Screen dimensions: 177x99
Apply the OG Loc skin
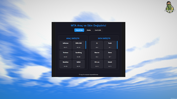coord(97,64)
